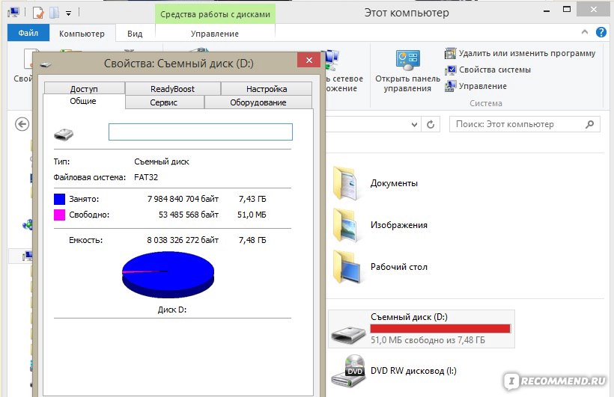Click the free space value 53 485 568 байт
Image resolution: width=614 pixels, height=397 pixels.
[189, 215]
